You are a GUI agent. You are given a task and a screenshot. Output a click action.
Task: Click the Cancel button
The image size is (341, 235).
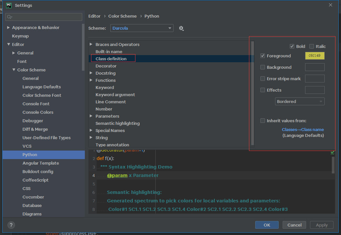pos(294,225)
